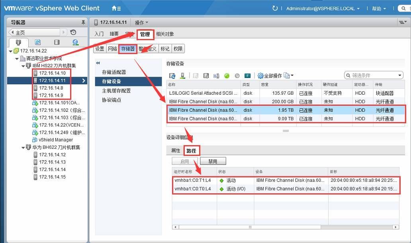This screenshot has height=243, width=411.
Task: Select the 9.09 TB IBM Fibre Channel Disk row
Action: click(286, 119)
